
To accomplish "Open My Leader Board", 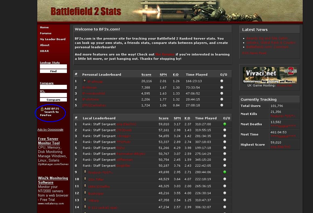I will point(53,39).
